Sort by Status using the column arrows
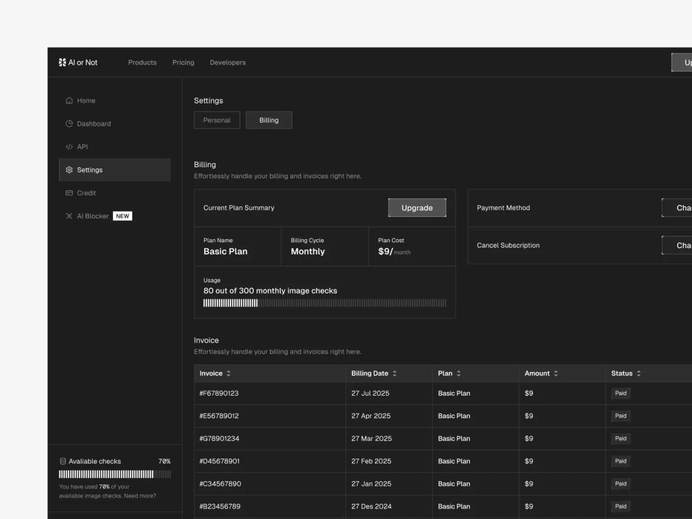The height and width of the screenshot is (519, 692). 638,373
